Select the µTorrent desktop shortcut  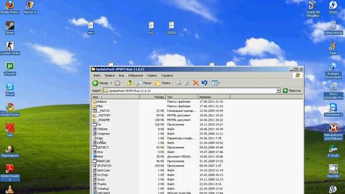click(x=10, y=68)
